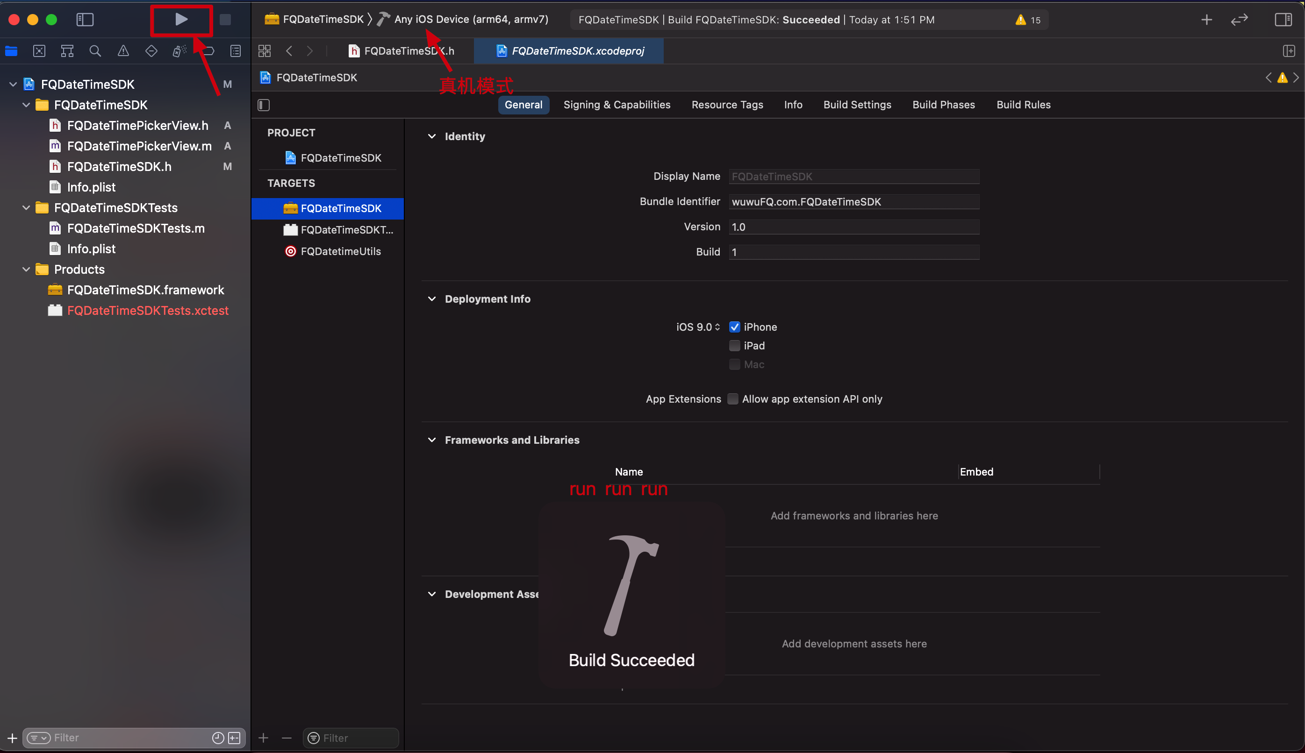Image resolution: width=1305 pixels, height=753 pixels.
Task: Click the Bundle Identifier text field
Action: (853, 202)
